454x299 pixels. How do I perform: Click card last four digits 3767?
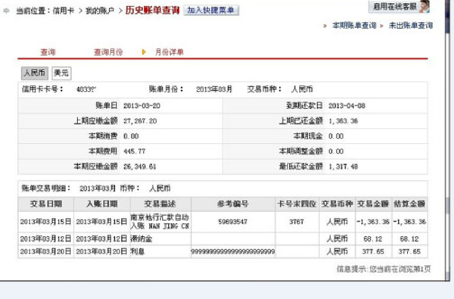click(297, 222)
